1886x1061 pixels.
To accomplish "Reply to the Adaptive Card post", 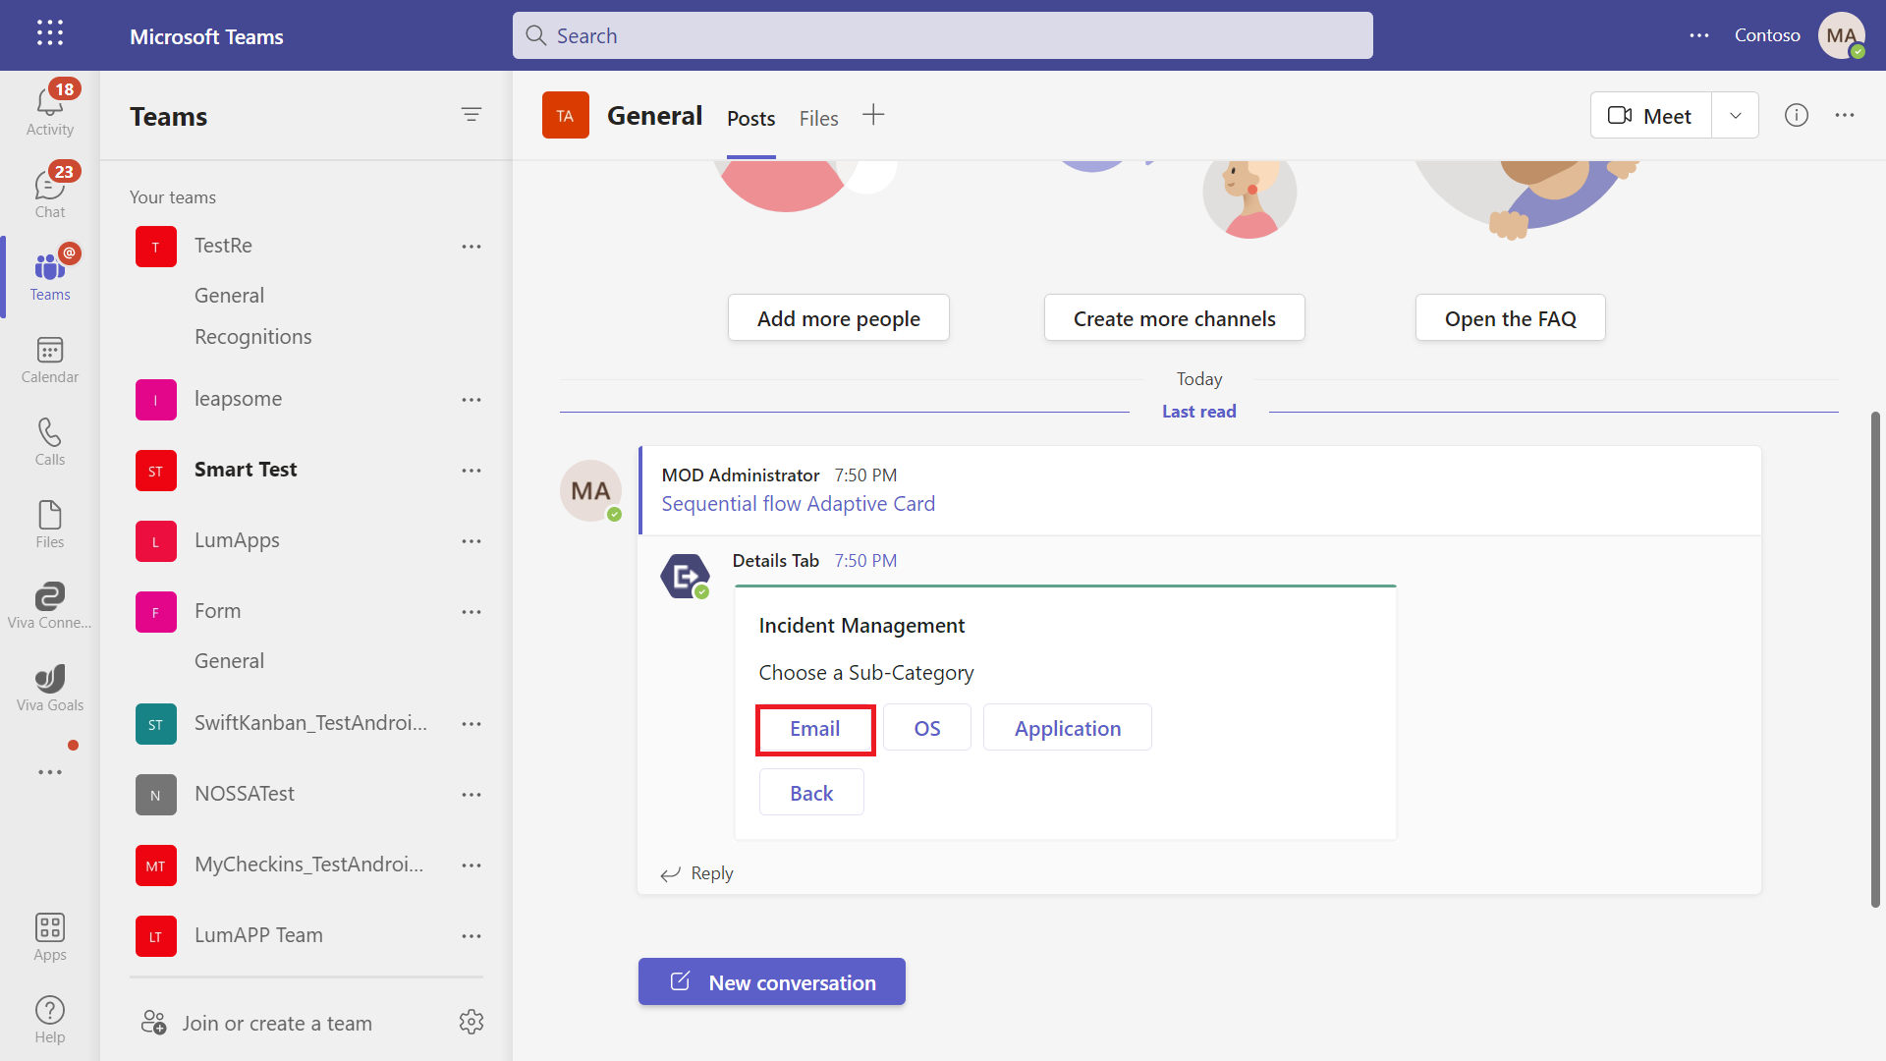I will click(x=697, y=873).
